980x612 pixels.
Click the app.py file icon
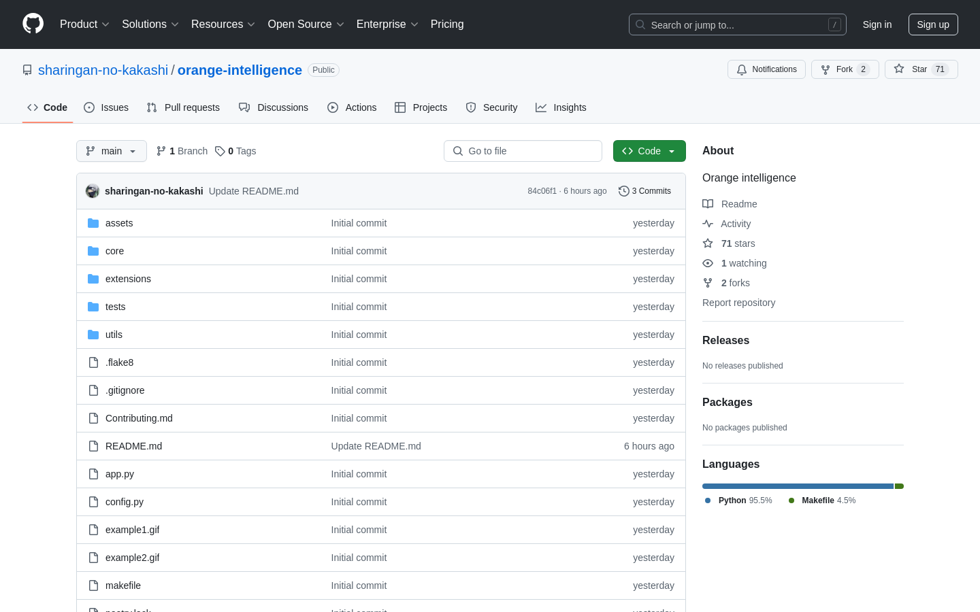[x=93, y=474]
